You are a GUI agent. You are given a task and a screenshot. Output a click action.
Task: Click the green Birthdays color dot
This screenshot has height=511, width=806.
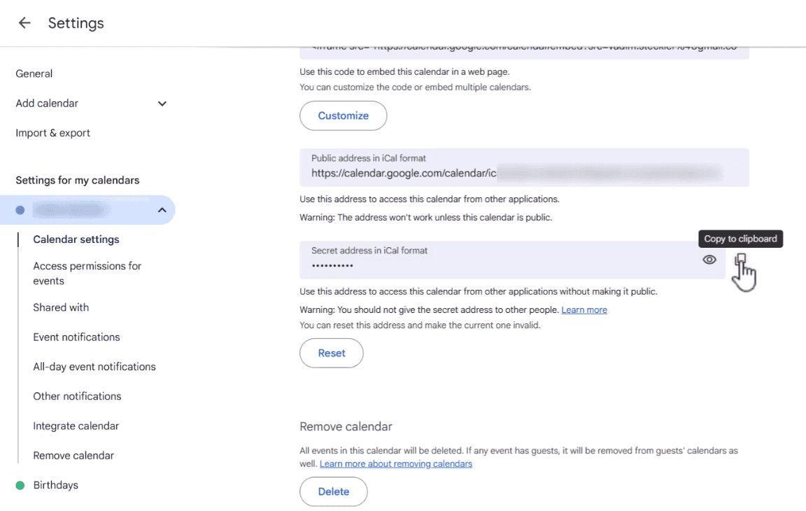pyautogui.click(x=20, y=485)
